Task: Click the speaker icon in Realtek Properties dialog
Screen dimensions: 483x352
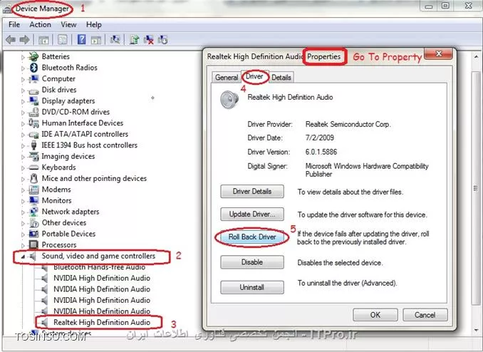Action: (x=229, y=99)
